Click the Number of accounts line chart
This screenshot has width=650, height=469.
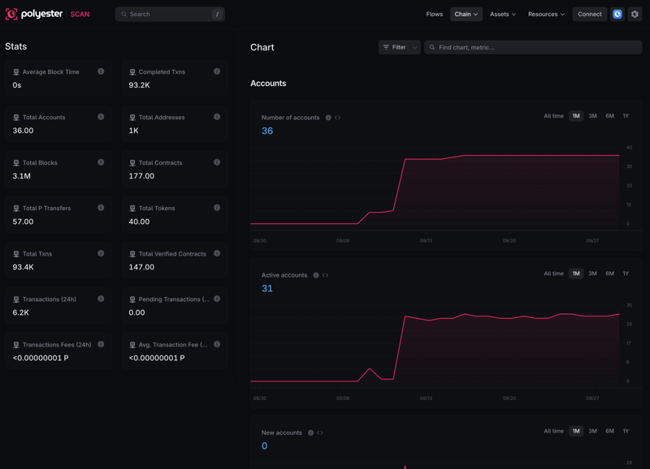point(435,188)
